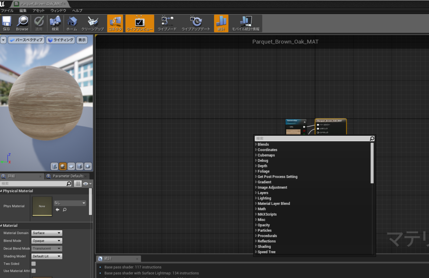This screenshot has width=429, height=278.
Task: Click the Parquet_Brown_Oak_MAT result node
Action: click(331, 126)
